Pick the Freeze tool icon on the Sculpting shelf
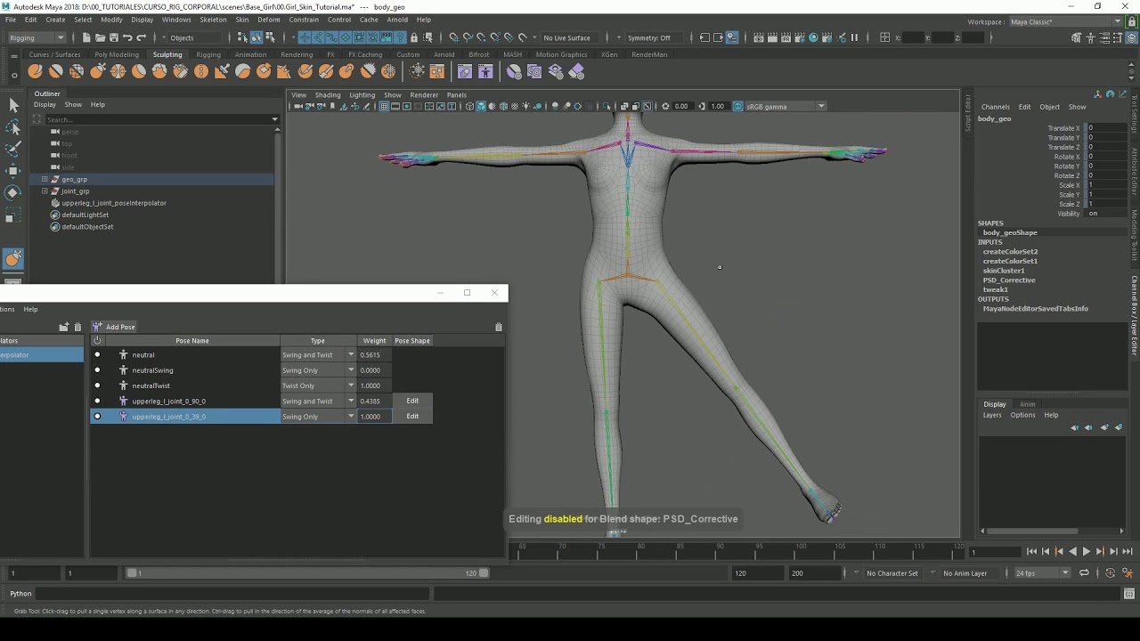Image resolution: width=1140 pixels, height=641 pixels. (x=388, y=71)
